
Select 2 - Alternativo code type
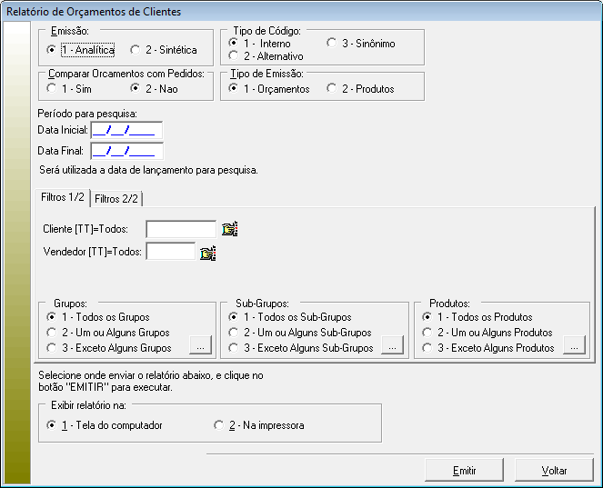(234, 56)
